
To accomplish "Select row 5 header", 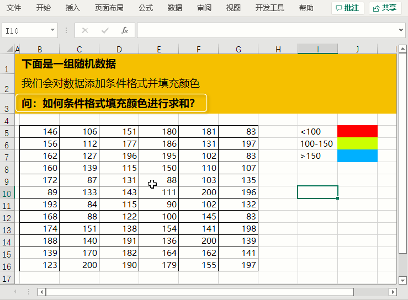I will pyautogui.click(x=7, y=133).
